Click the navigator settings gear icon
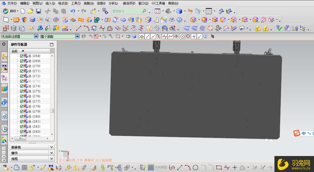The image size is (314, 172). coord(4,44)
